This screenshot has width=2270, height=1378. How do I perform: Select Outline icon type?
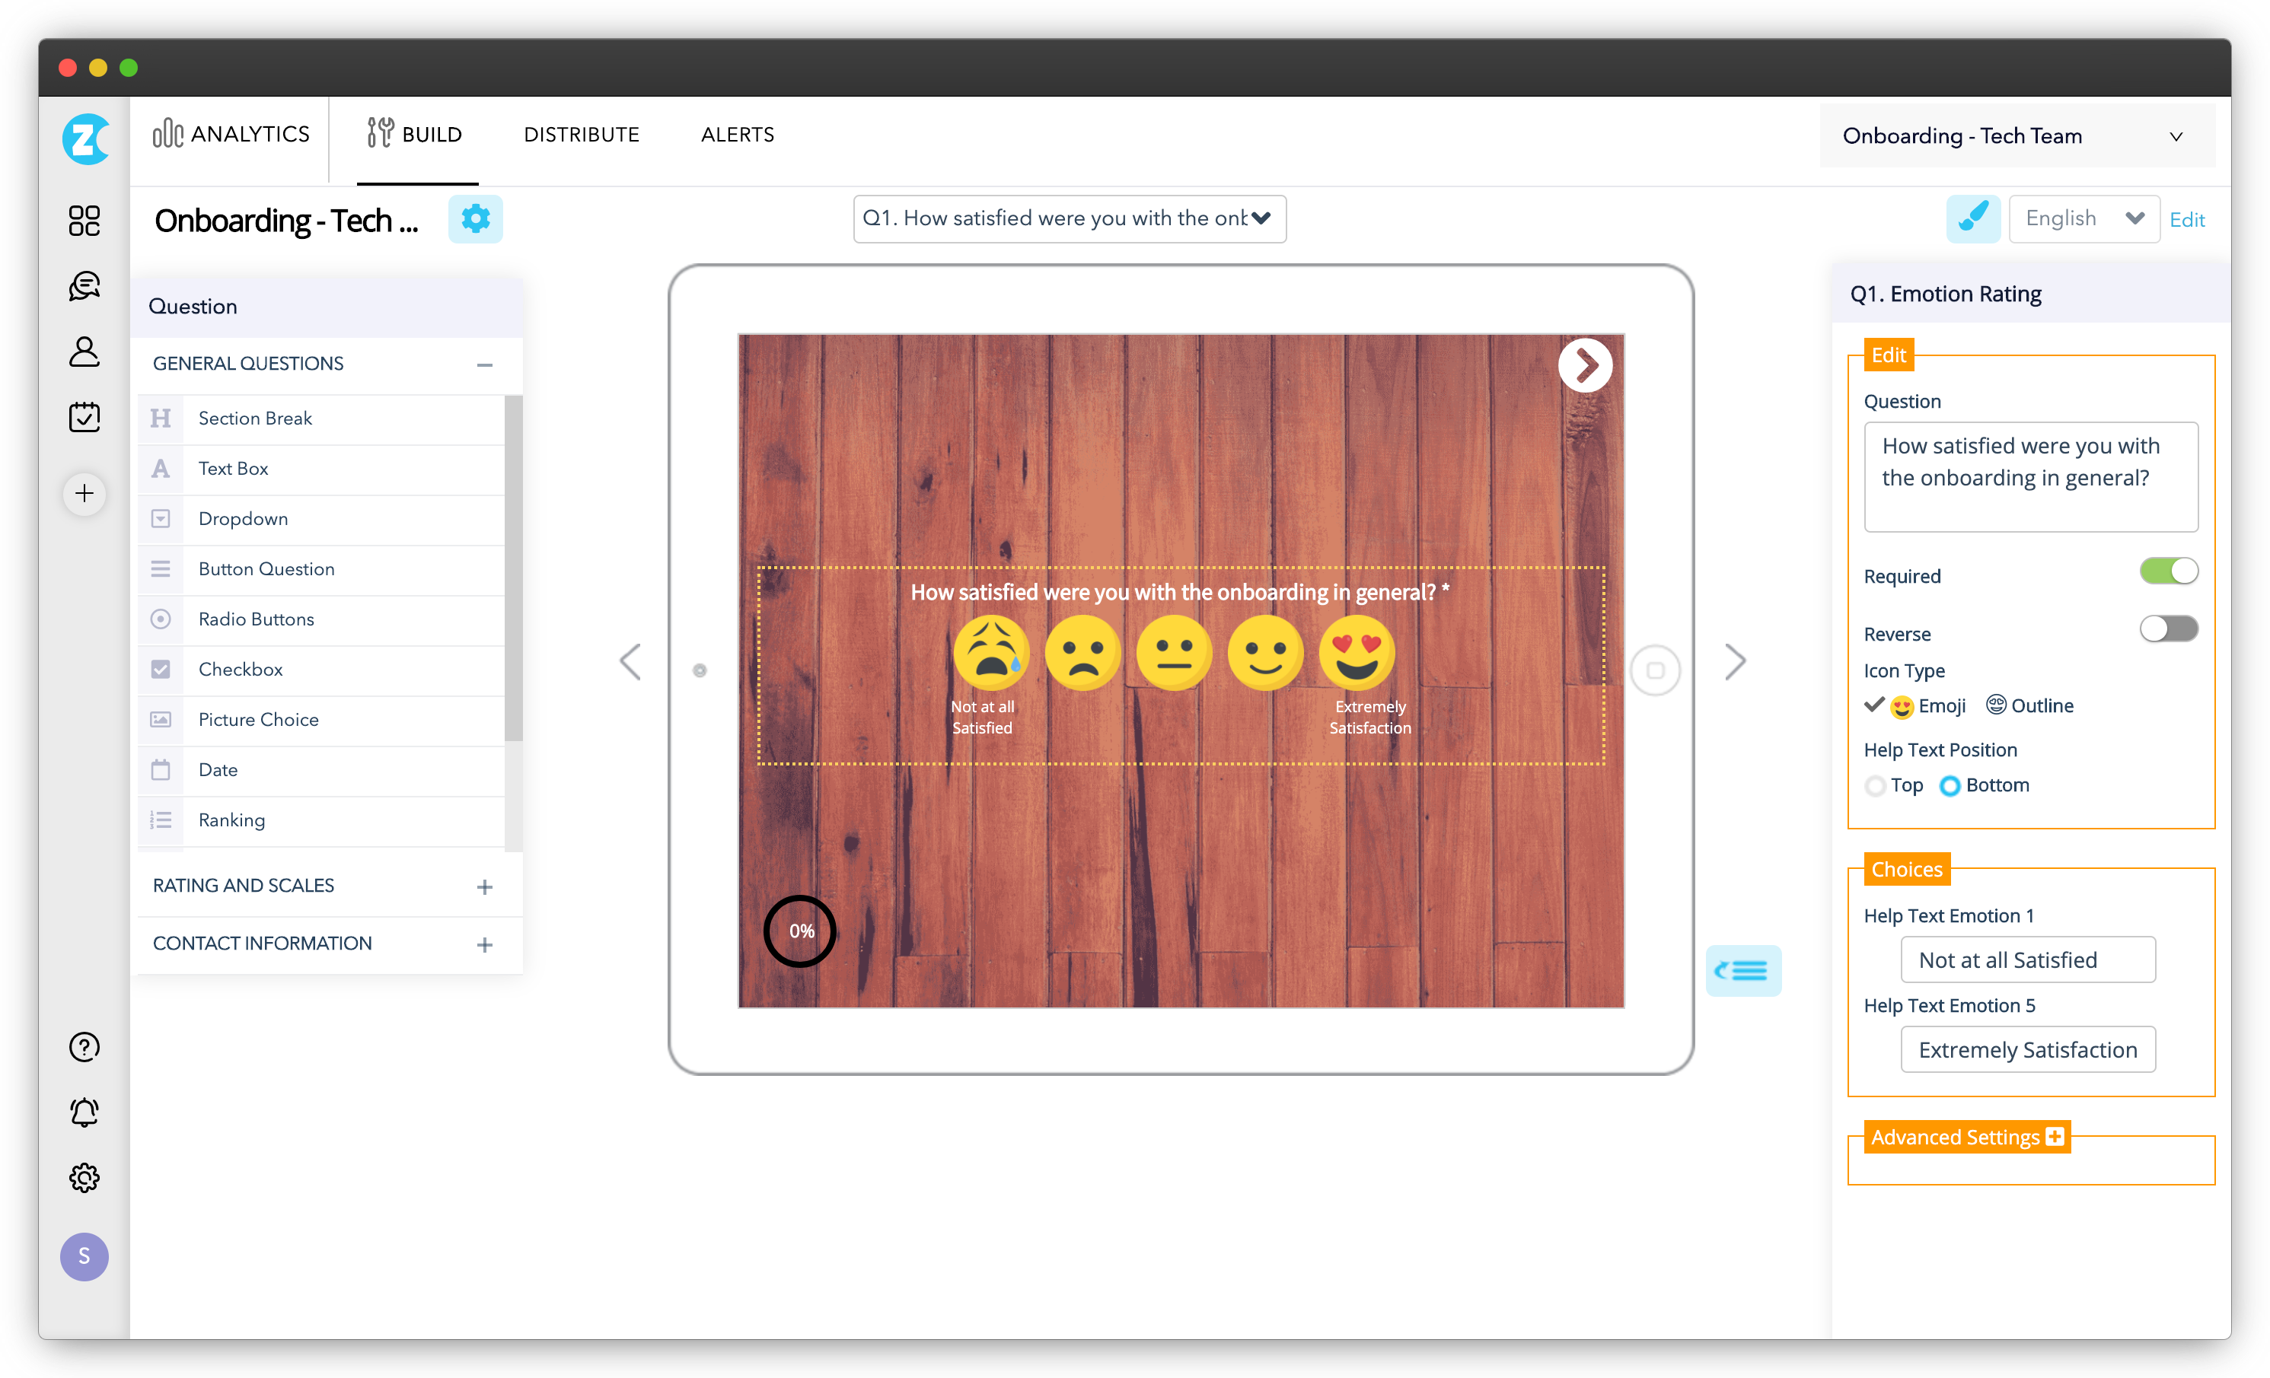2029,705
